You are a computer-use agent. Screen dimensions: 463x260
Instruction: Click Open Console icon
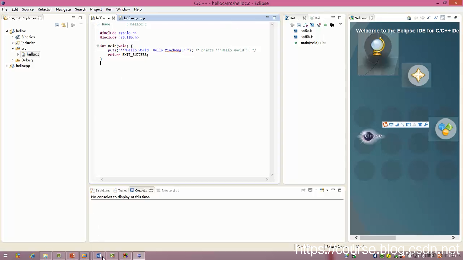click(x=322, y=190)
